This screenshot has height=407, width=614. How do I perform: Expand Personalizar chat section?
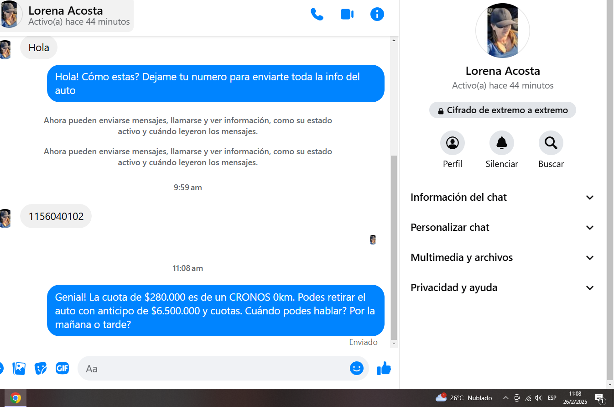click(x=502, y=227)
